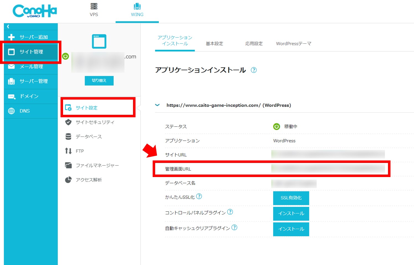This screenshot has height=265, width=414.
Task: Click the plus icon for サーバー追加
Action: [11, 37]
